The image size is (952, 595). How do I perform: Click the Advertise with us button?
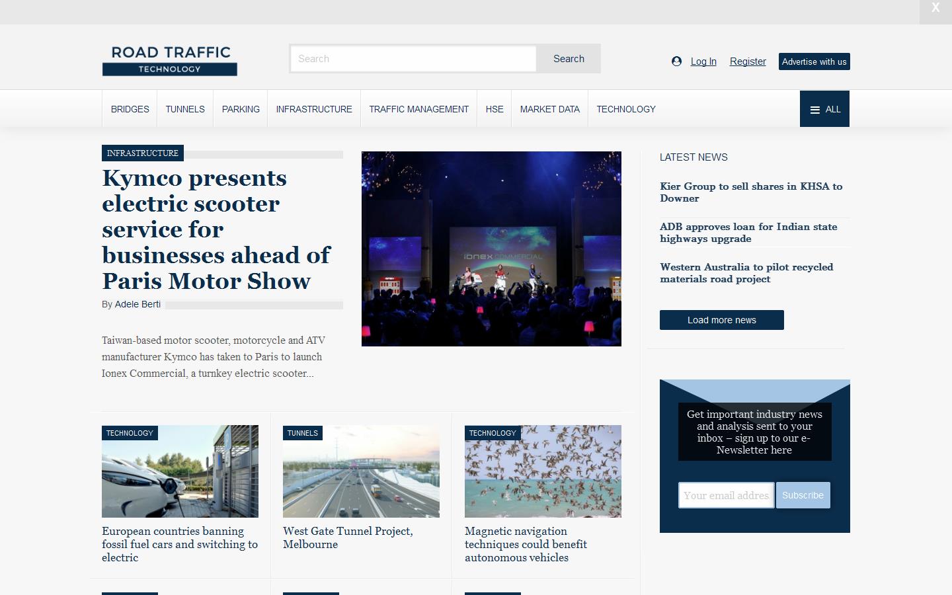tap(814, 61)
